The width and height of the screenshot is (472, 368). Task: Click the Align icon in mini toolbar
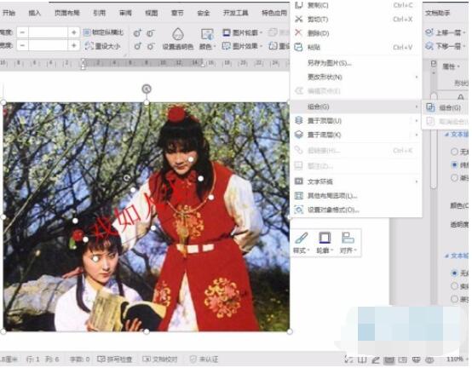[348, 238]
